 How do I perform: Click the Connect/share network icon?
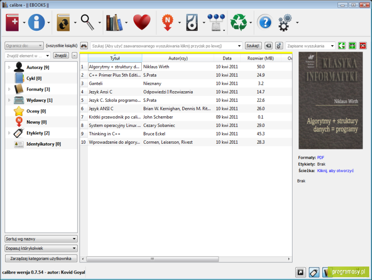216,22
